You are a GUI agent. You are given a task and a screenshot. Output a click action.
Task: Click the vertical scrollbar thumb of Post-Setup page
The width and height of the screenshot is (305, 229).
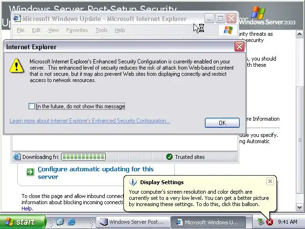300,140
